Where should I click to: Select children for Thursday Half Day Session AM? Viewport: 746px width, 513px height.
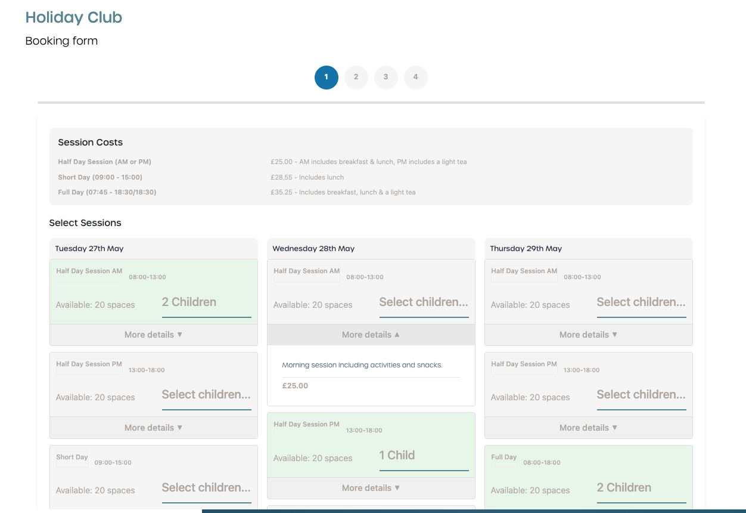point(642,303)
